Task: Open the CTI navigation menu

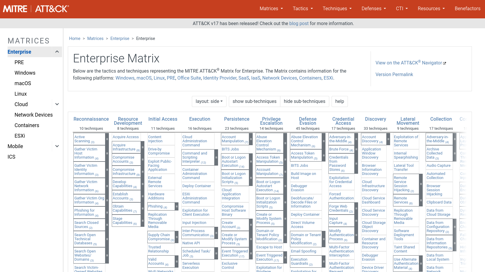Action: coord(402,9)
